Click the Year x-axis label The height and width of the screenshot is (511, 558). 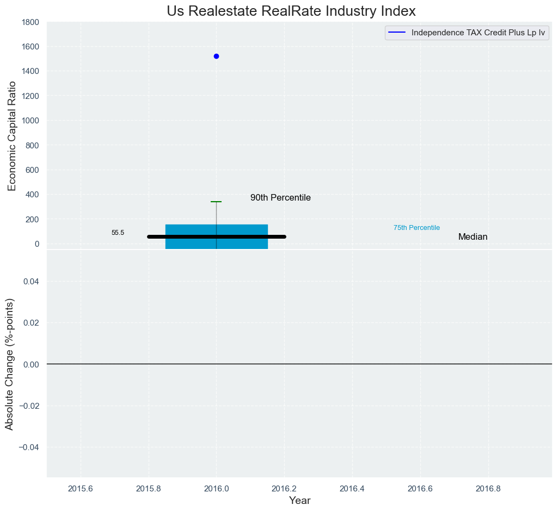tap(299, 501)
